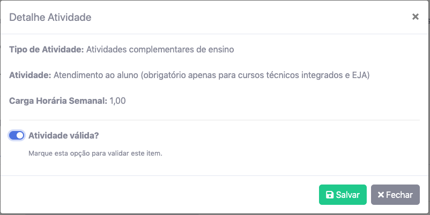Click the weekly hours value "1,00"
Screen dimensions: 430x215
click(117, 100)
